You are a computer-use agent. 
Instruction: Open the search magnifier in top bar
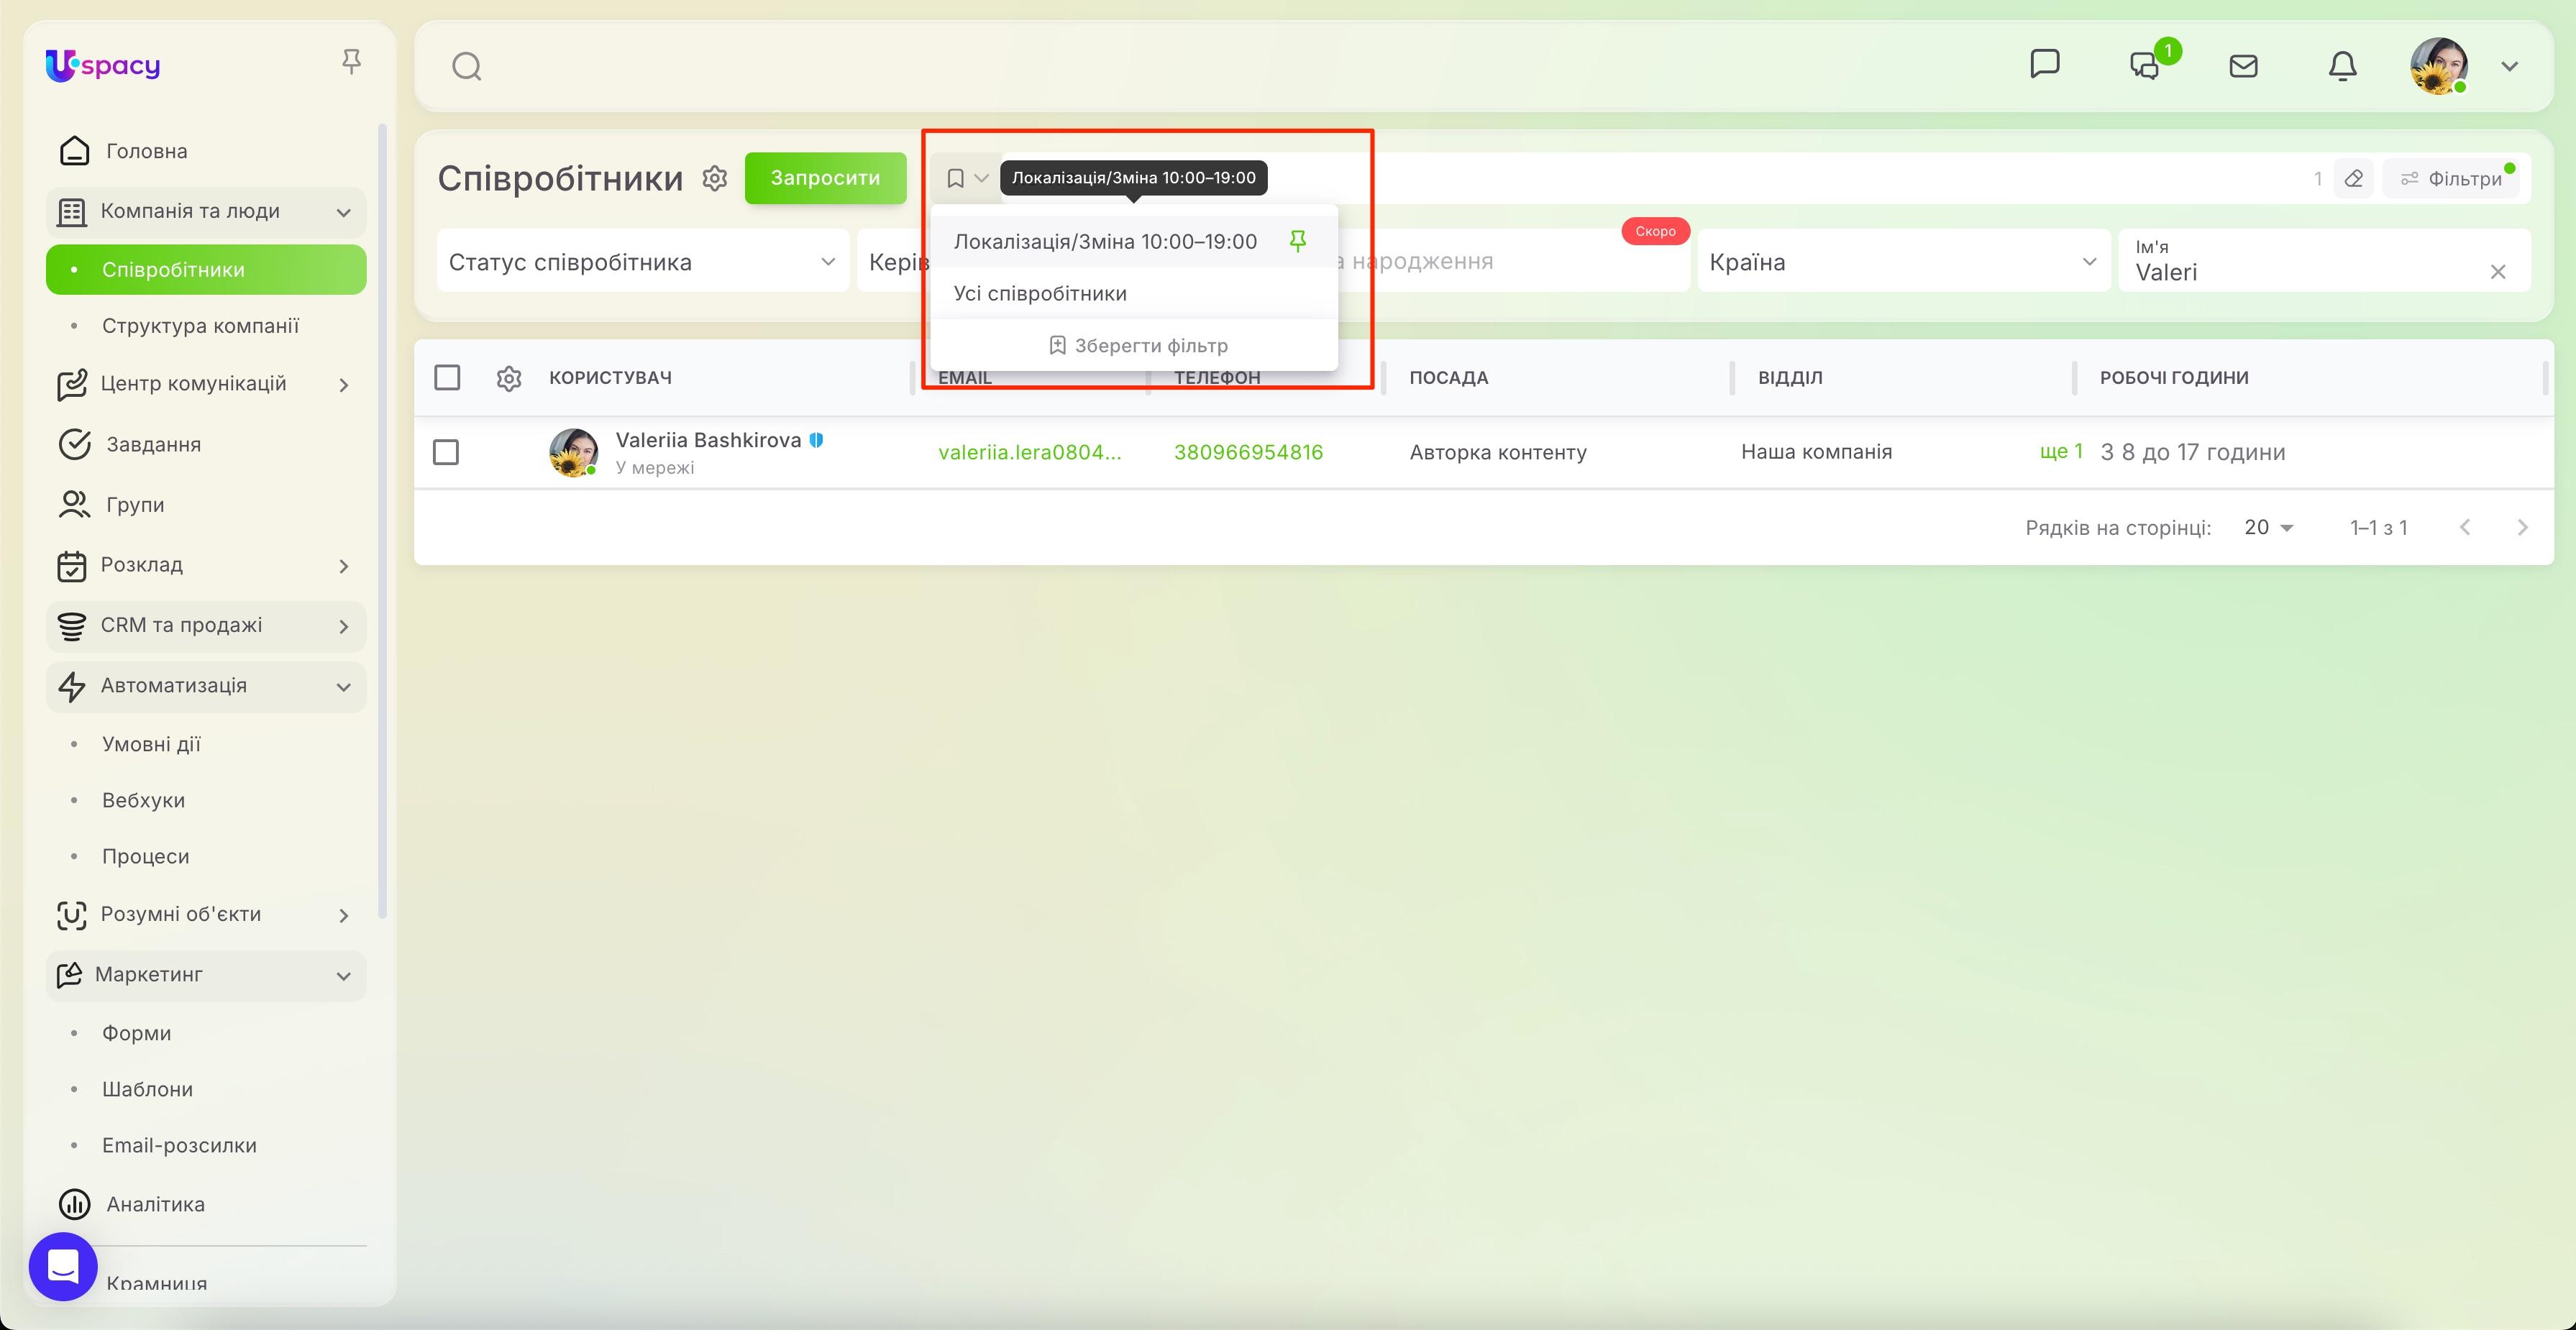467,66
